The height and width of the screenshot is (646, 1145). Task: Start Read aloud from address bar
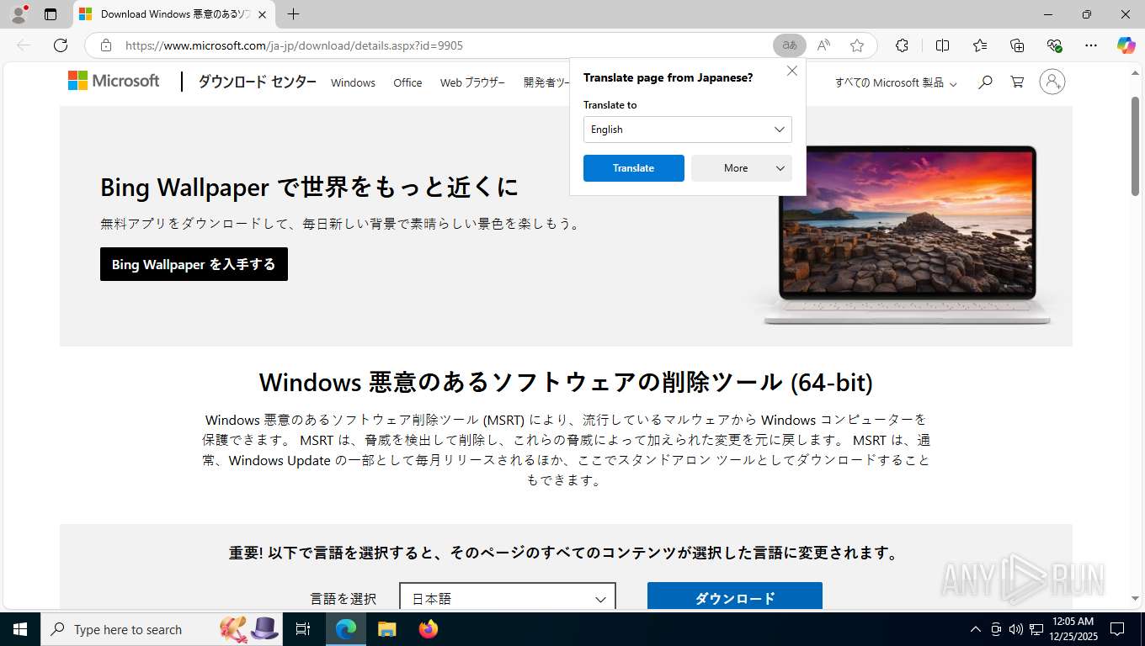[x=823, y=45]
